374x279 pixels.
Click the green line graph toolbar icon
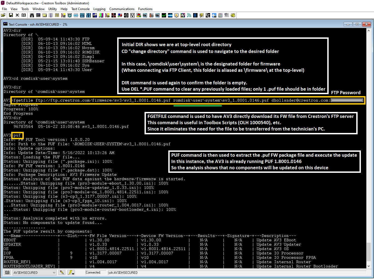click(x=164, y=15)
